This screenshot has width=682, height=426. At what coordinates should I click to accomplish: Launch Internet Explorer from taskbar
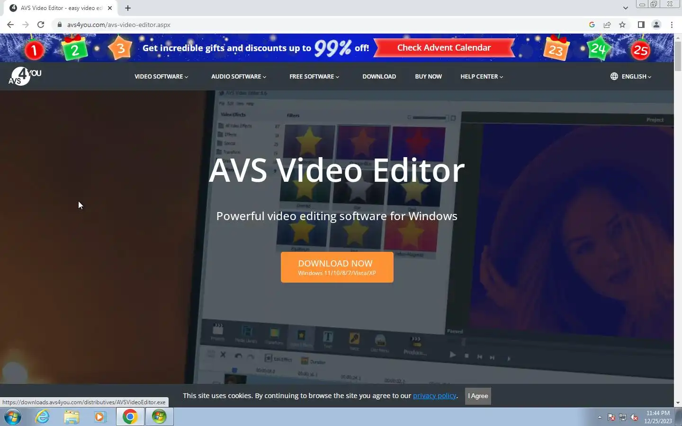tap(43, 417)
